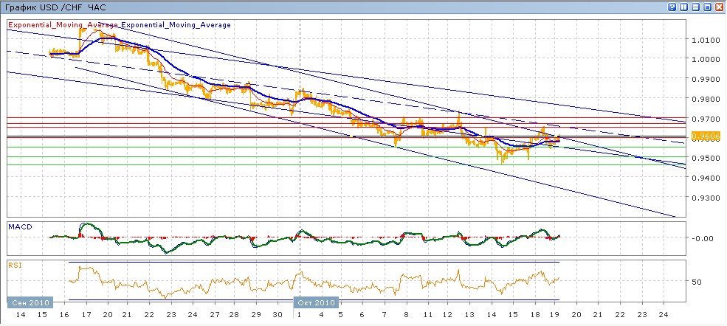Click the Сен 2010 month marker
Viewport: 727px width, 326px height.
(28, 302)
